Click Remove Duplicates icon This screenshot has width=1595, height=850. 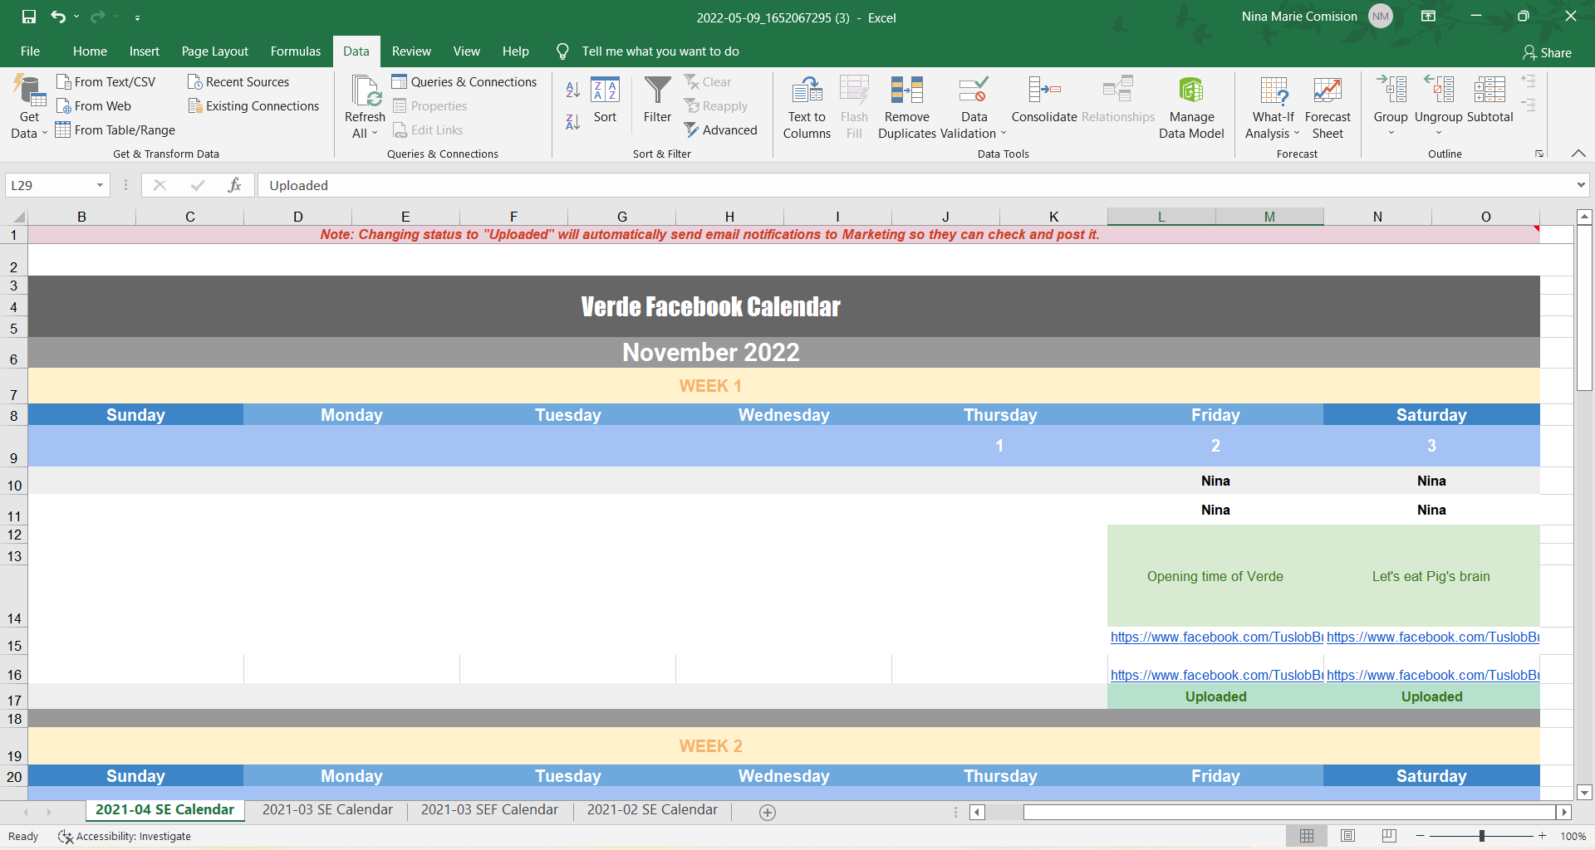[906, 90]
